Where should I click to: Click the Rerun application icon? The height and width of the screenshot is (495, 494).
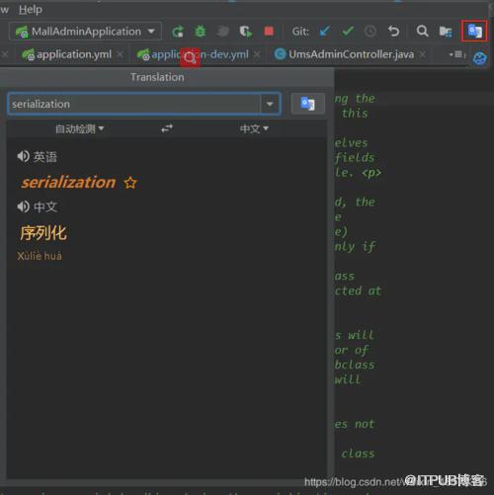pos(178,32)
